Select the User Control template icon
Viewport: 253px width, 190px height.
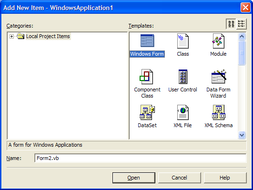click(183, 77)
